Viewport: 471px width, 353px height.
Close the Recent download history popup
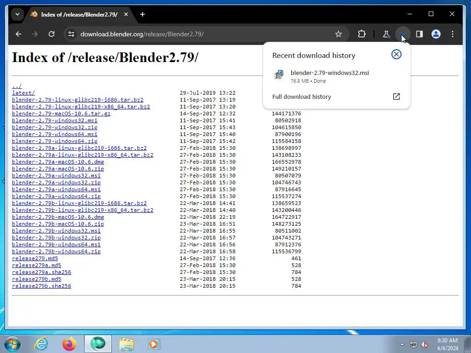click(396, 54)
